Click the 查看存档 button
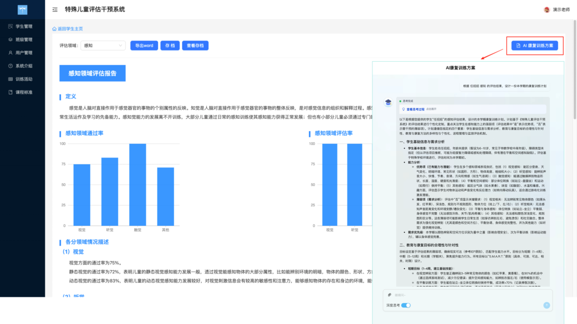Image resolution: width=577 pixels, height=324 pixels. tap(195, 45)
